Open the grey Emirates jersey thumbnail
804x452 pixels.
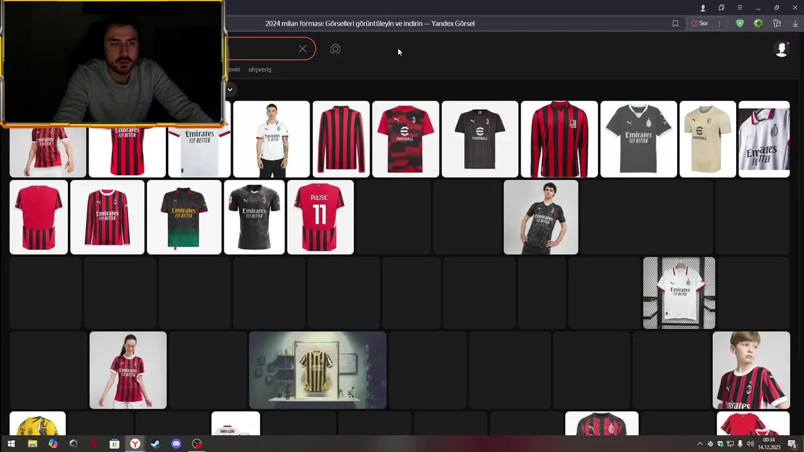tap(639, 139)
